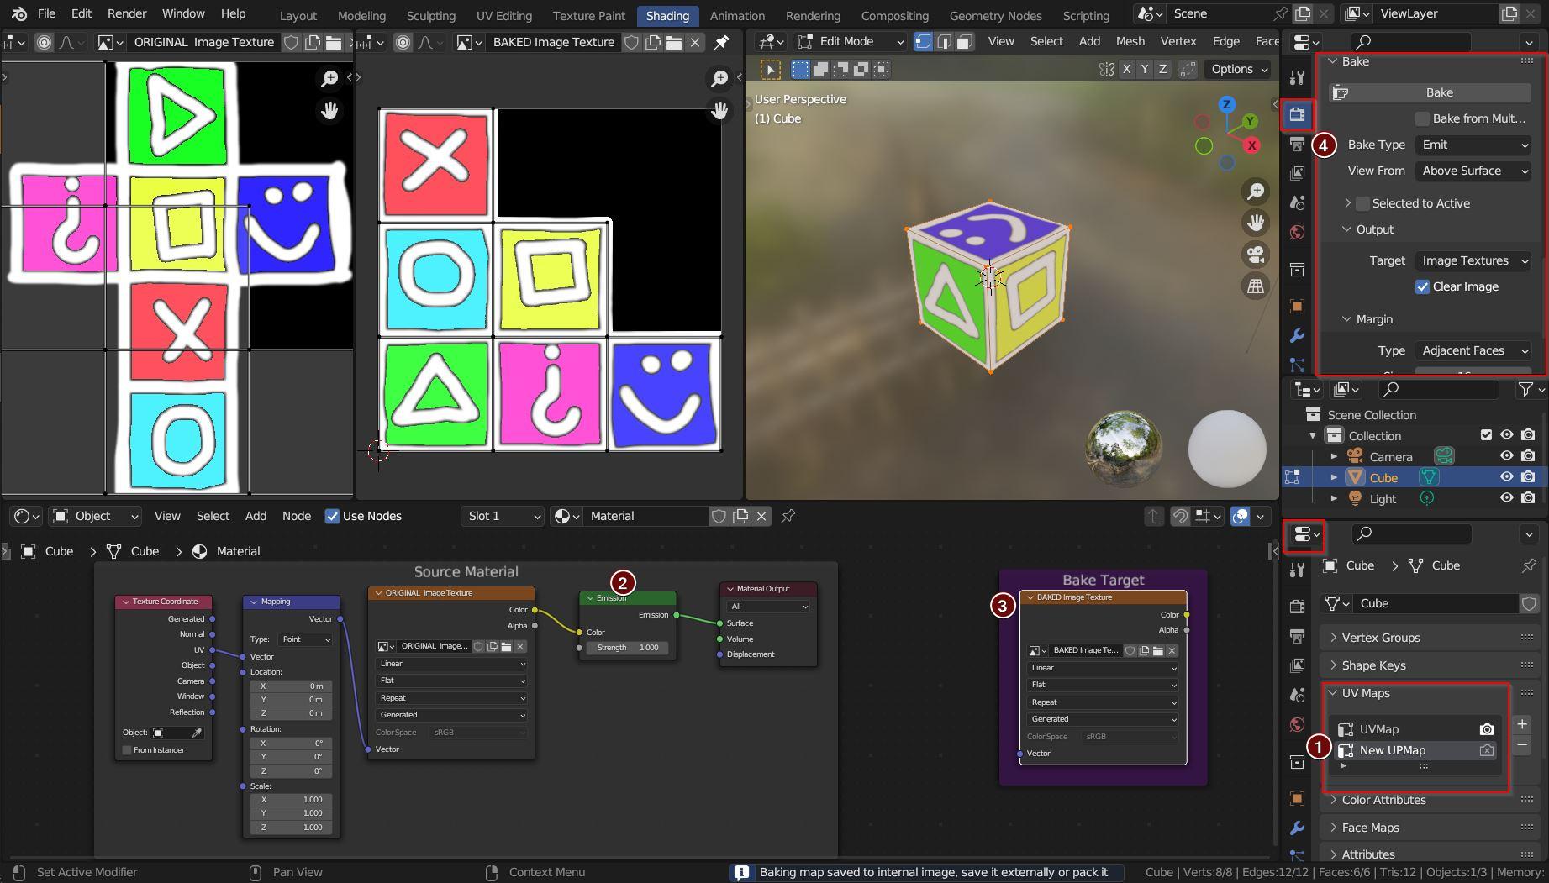Open the File menu

coord(47,13)
